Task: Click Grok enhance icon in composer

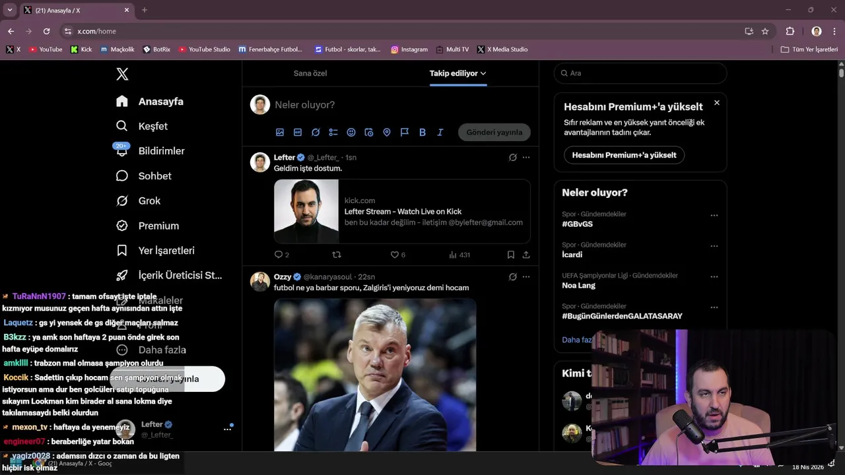Action: coord(316,133)
